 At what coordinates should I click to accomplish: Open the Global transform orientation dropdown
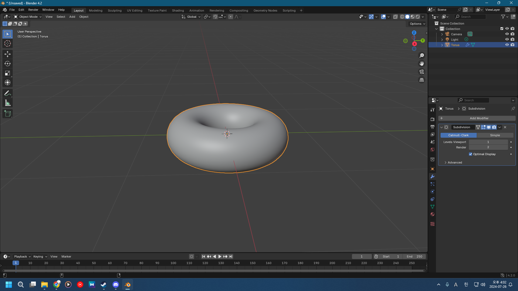tap(191, 17)
